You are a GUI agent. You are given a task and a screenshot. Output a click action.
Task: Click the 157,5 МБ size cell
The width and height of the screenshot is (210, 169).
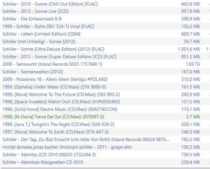pyautogui.click(x=191, y=102)
